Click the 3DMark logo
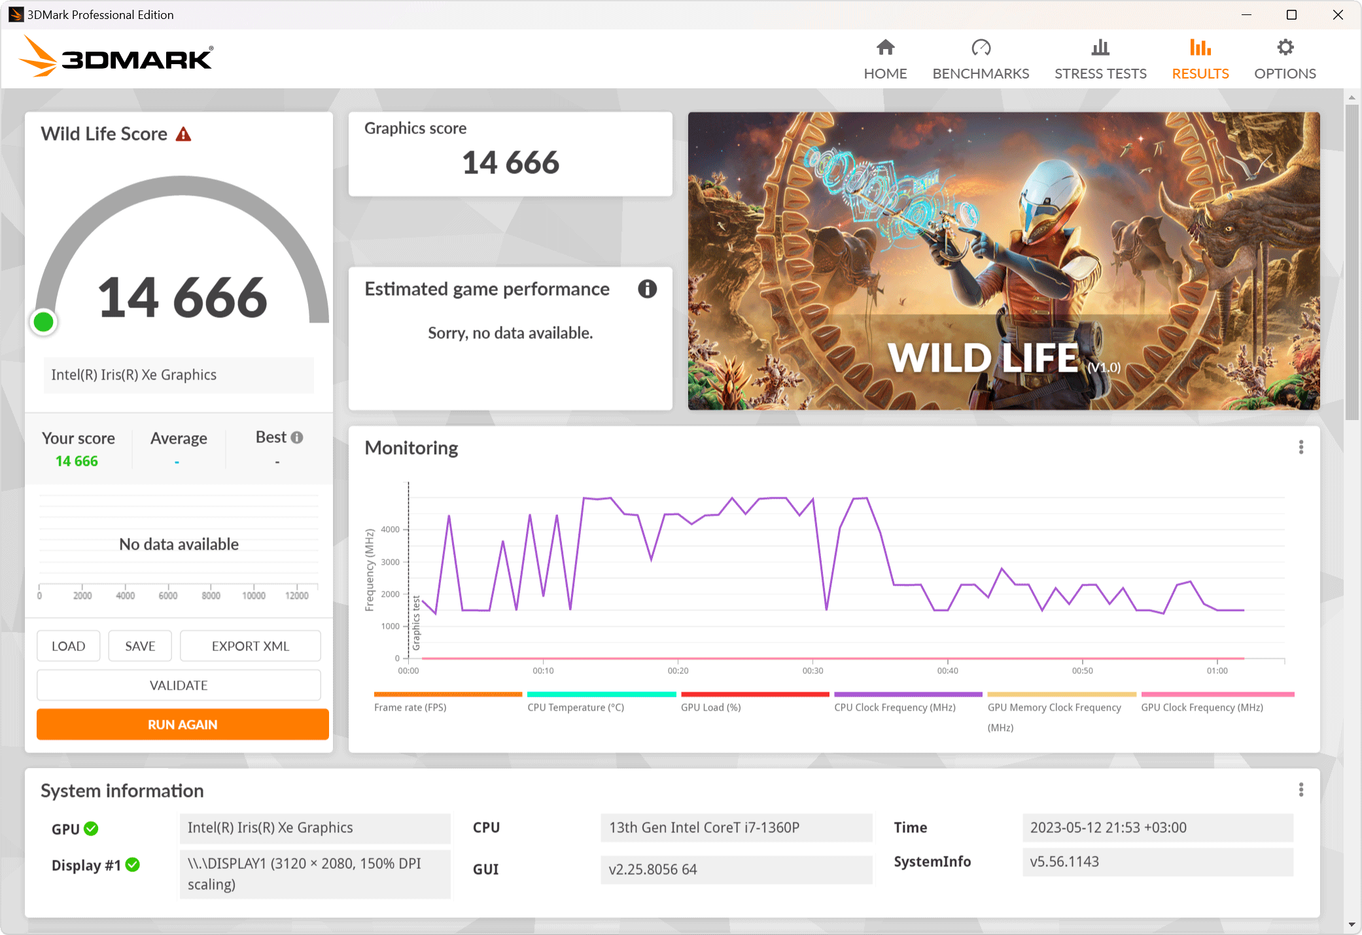 [x=116, y=57]
